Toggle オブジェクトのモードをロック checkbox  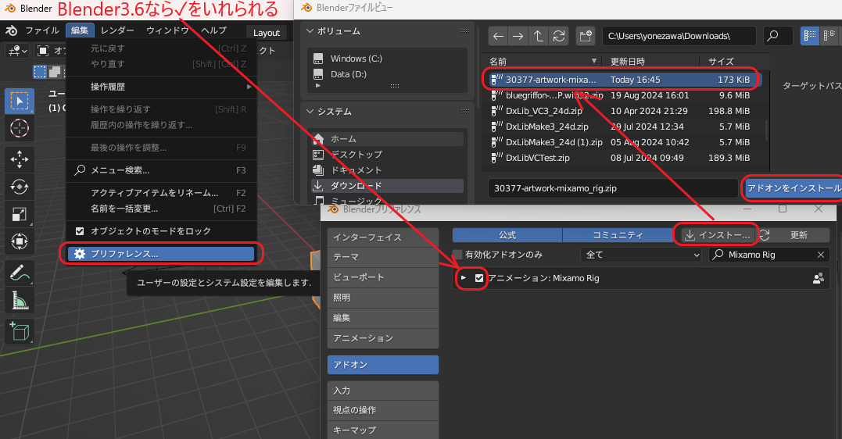(x=80, y=230)
